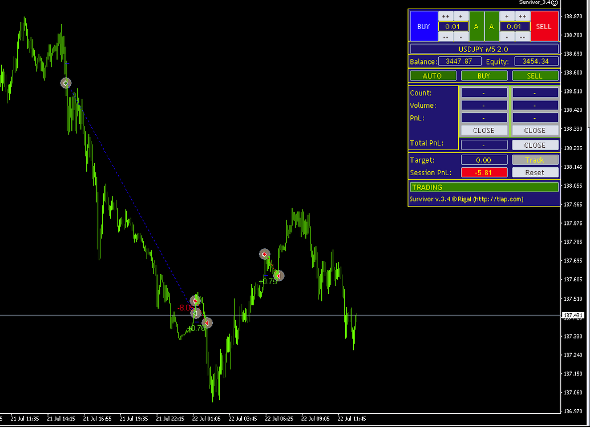Click the red-arrow marker beside the +0.76 label
This screenshot has width=590, height=428.
(x=207, y=322)
